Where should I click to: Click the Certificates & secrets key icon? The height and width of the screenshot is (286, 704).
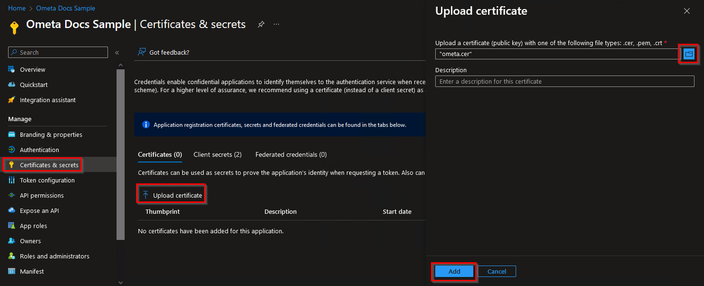point(11,165)
